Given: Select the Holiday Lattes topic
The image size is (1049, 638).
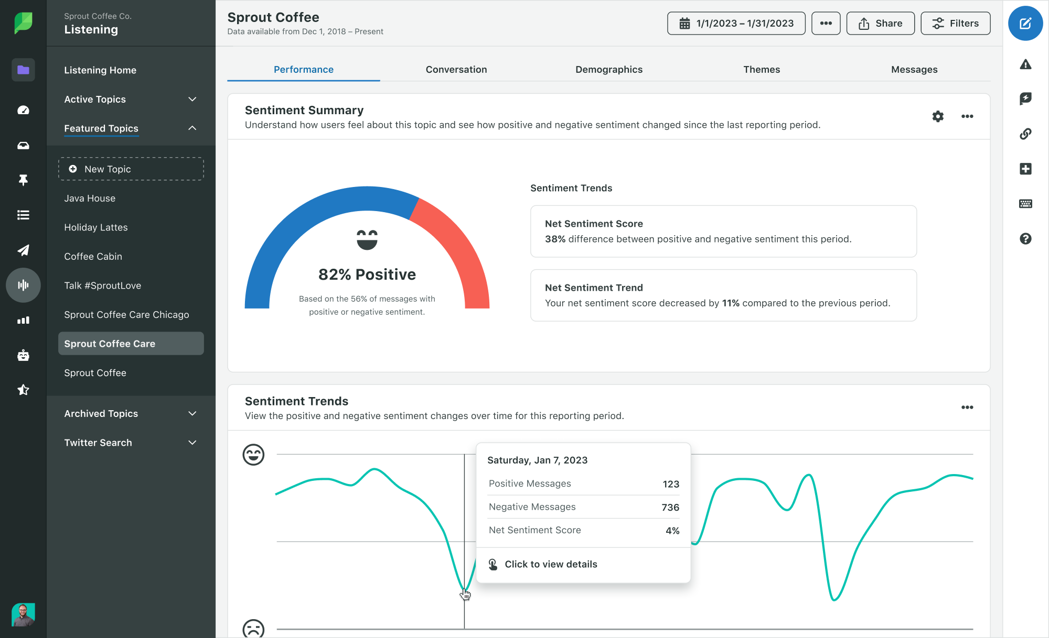Looking at the screenshot, I should pos(95,227).
